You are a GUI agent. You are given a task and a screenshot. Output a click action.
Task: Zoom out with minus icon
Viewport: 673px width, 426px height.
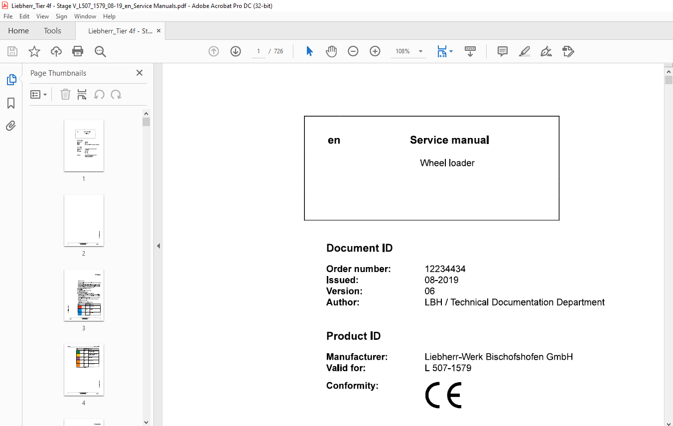coord(353,51)
